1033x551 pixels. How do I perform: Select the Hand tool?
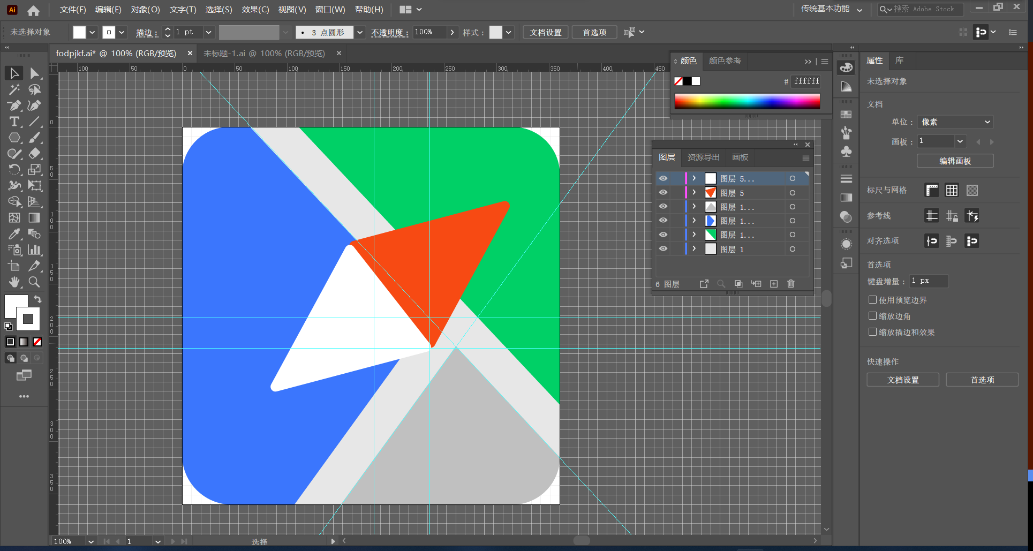pyautogui.click(x=14, y=282)
